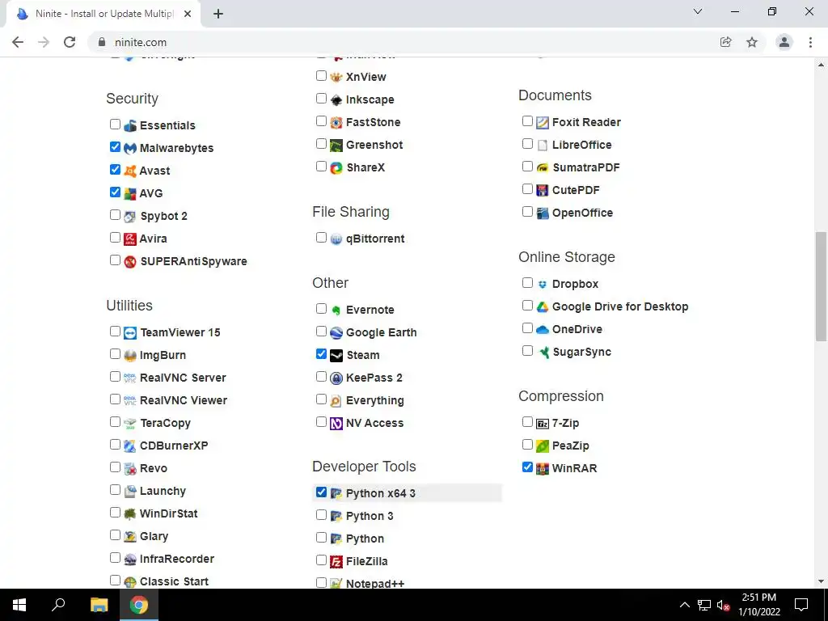Screen dimensions: 828x621
Task: Click the Steam logo icon
Action: pyautogui.click(x=336, y=356)
